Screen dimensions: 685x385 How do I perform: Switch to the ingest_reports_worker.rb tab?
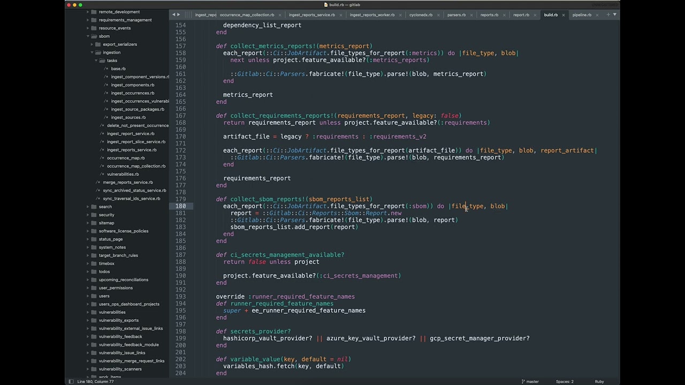coord(372,15)
